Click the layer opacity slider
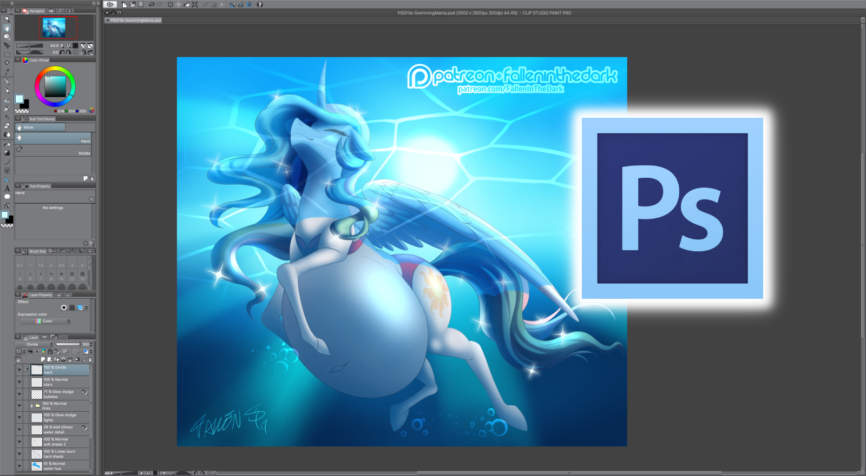 point(68,344)
